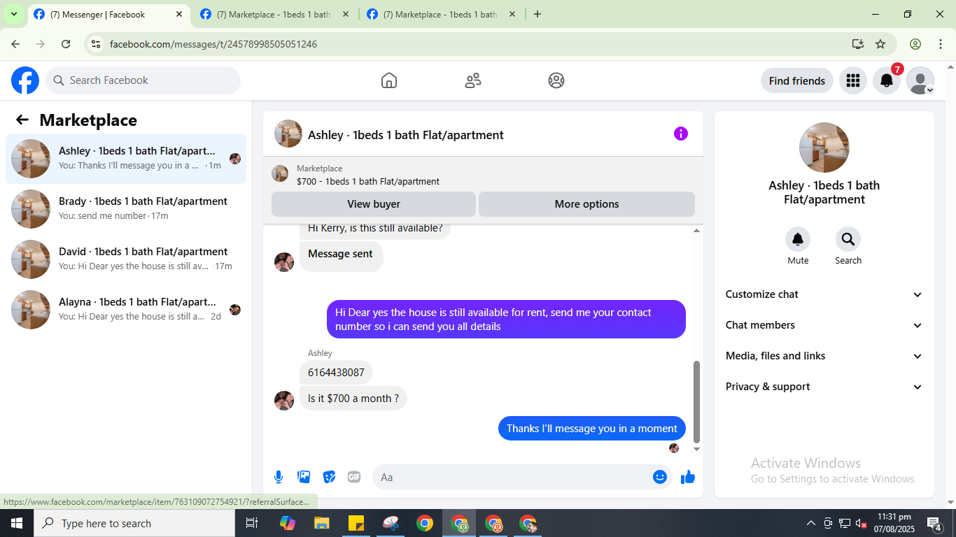Click chat scroll up arrow
Image resolution: width=956 pixels, height=537 pixels.
[696, 230]
